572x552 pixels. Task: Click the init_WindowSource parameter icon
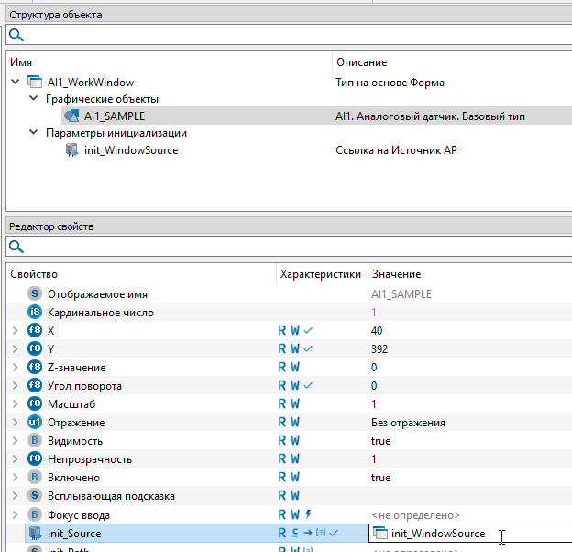tap(71, 150)
